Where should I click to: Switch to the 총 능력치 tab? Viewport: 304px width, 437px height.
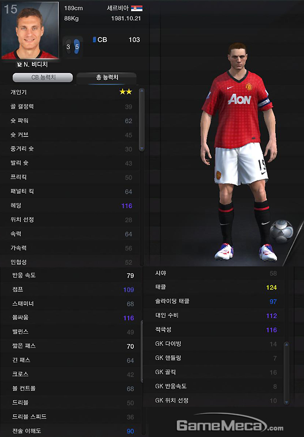(x=107, y=78)
